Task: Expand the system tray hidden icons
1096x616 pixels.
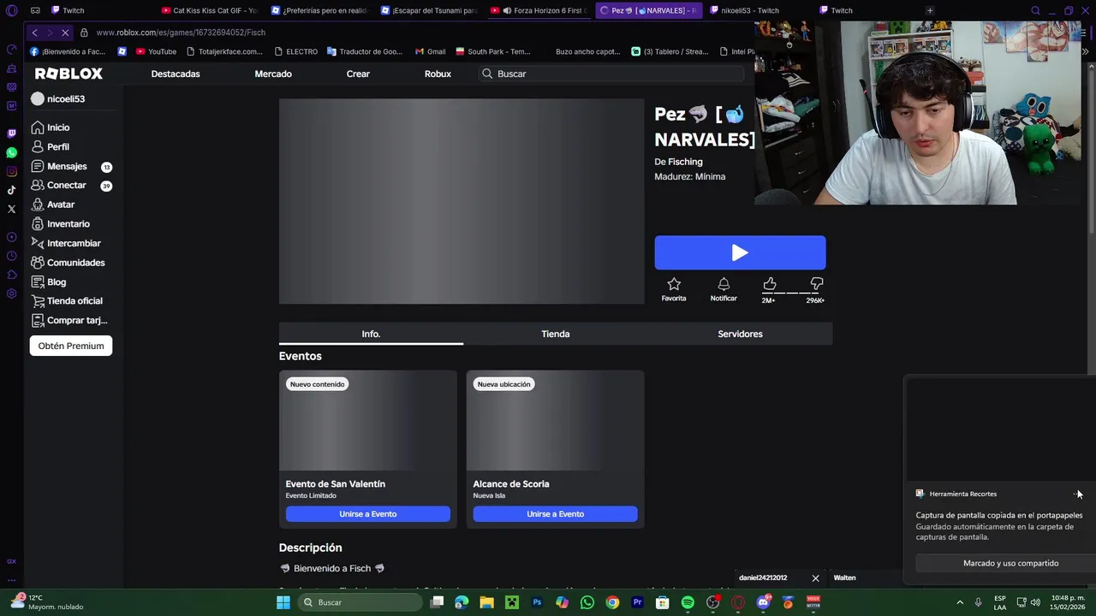Action: (960, 602)
